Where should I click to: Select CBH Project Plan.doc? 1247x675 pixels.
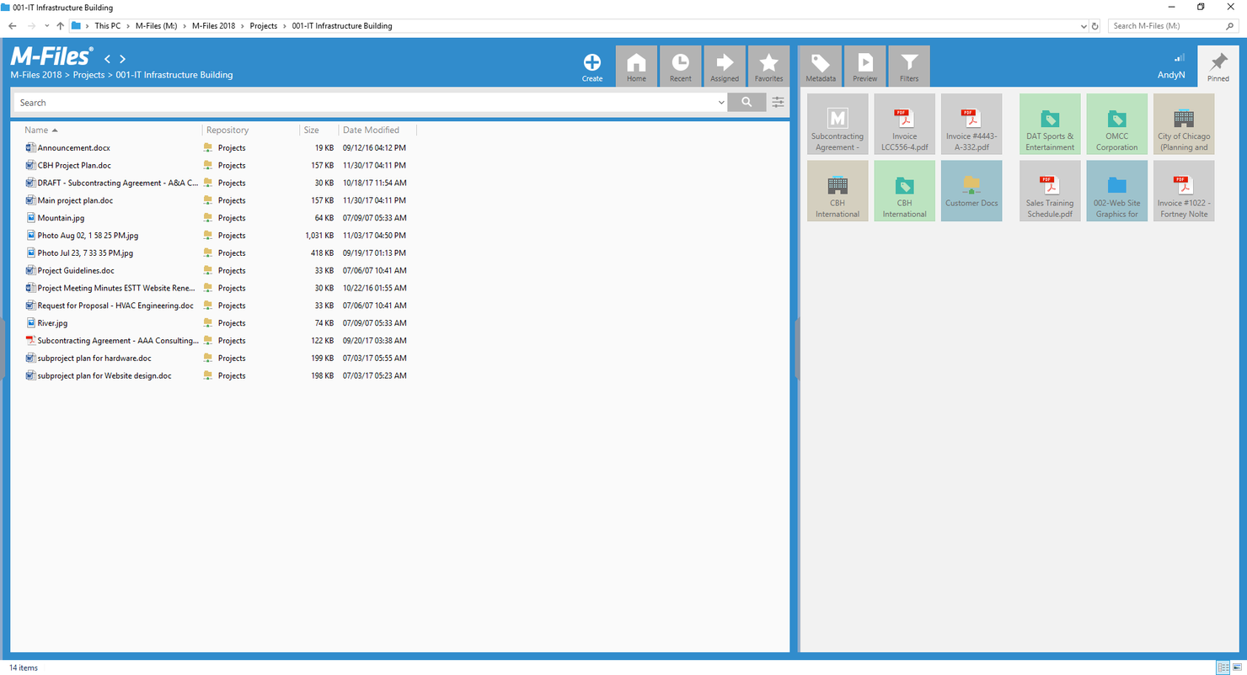coord(74,166)
